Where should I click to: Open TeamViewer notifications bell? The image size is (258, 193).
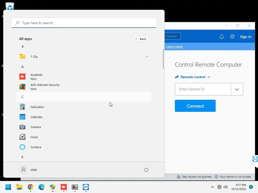[x=222, y=36]
